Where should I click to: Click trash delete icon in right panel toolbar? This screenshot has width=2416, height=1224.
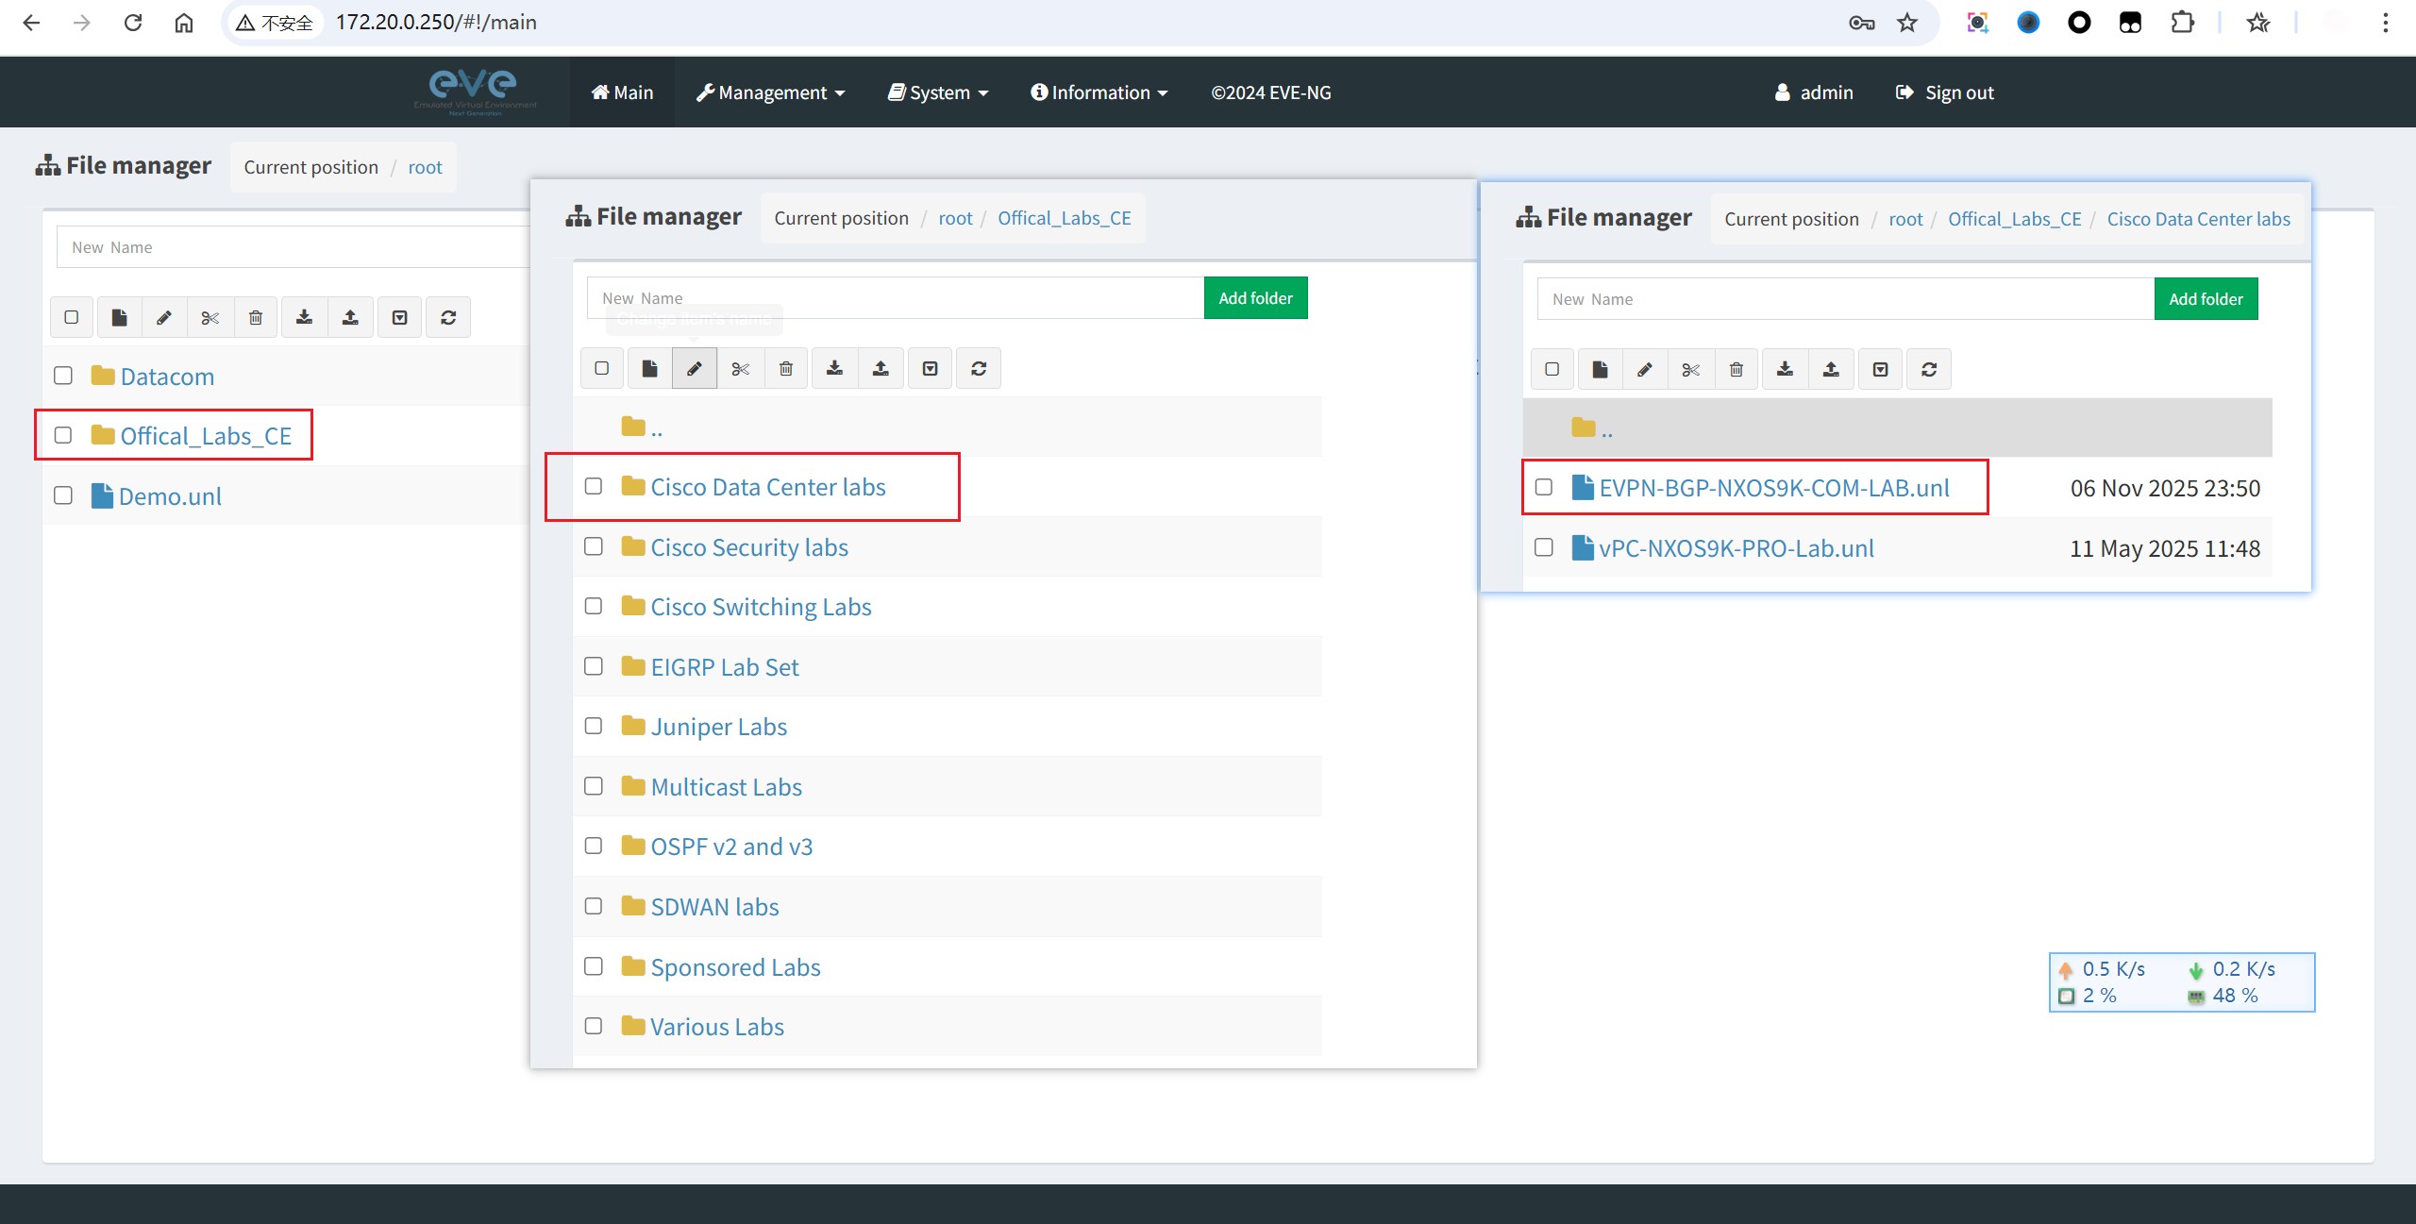(1736, 369)
